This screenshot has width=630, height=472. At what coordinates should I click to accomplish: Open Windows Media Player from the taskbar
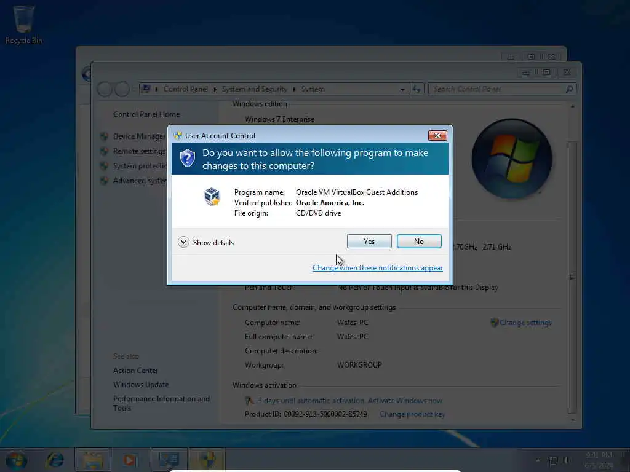coord(129,460)
